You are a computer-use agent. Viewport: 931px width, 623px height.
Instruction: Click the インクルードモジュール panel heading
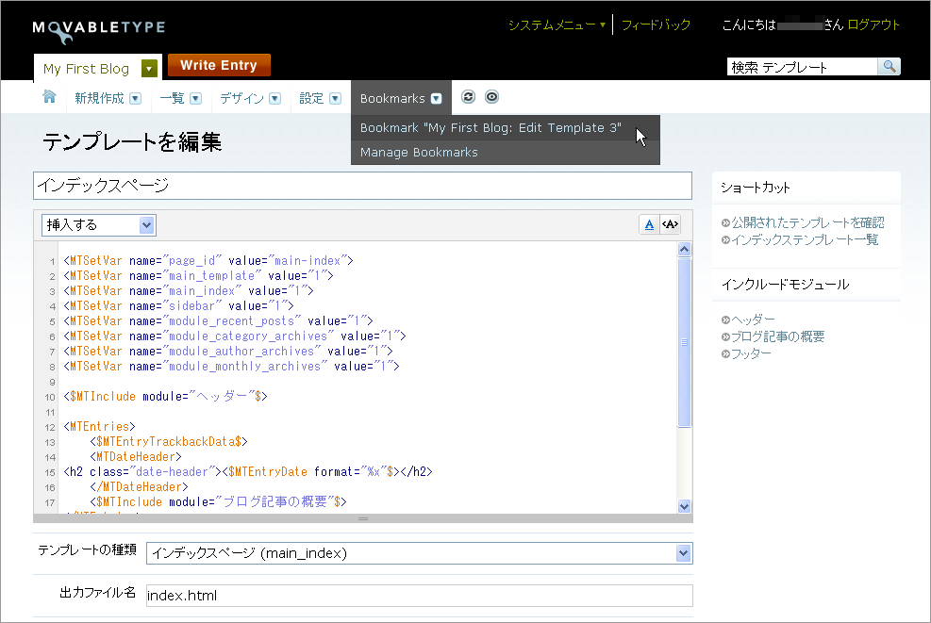point(786,285)
